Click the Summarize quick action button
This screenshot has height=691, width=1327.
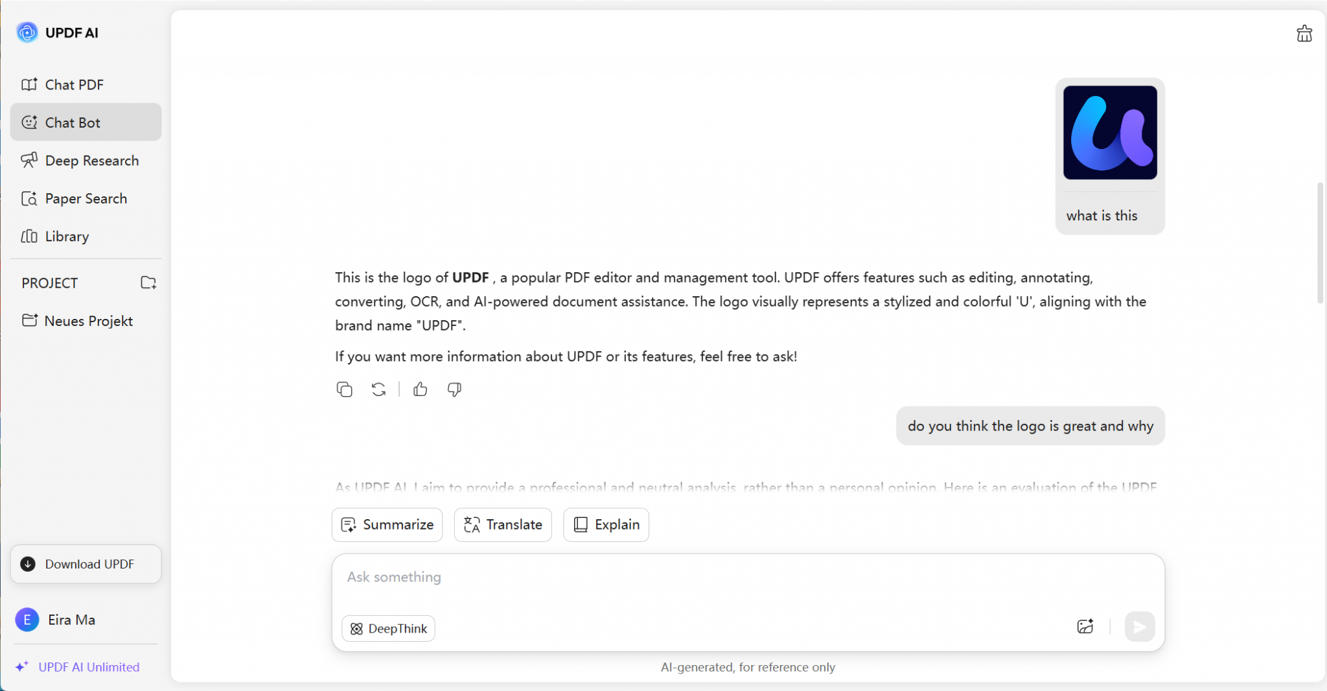click(x=387, y=524)
